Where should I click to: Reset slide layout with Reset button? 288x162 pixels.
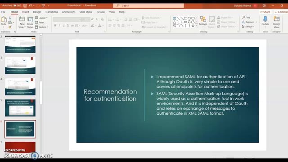pyautogui.click(x=40, y=22)
